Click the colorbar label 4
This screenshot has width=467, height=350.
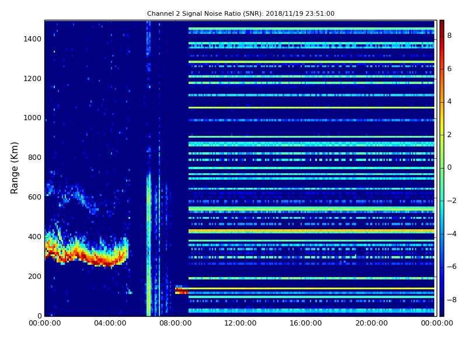(x=449, y=101)
